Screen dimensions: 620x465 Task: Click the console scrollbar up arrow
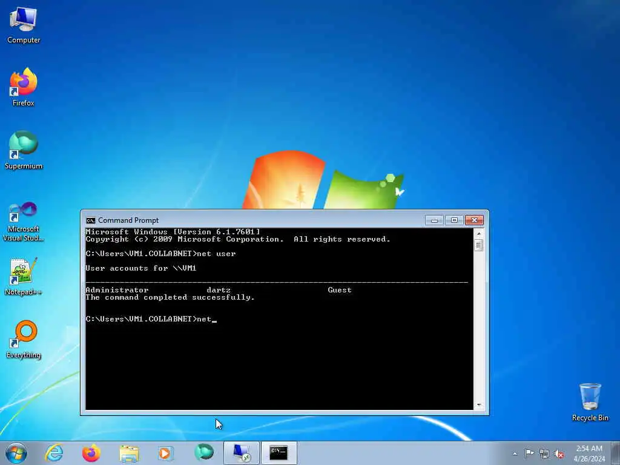pyautogui.click(x=479, y=233)
